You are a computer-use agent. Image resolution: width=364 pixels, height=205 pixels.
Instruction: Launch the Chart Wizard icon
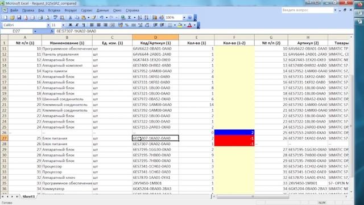point(155,18)
